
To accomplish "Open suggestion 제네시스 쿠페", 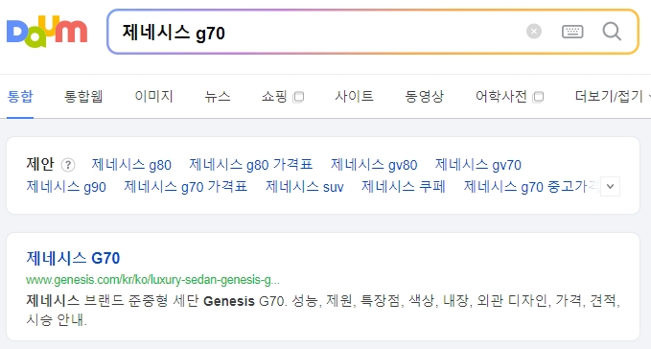I will click(404, 187).
